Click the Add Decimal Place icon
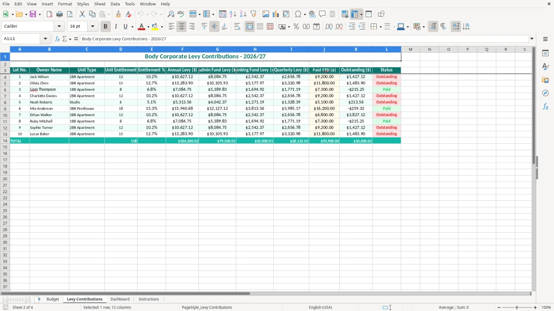 pyautogui.click(x=329, y=27)
